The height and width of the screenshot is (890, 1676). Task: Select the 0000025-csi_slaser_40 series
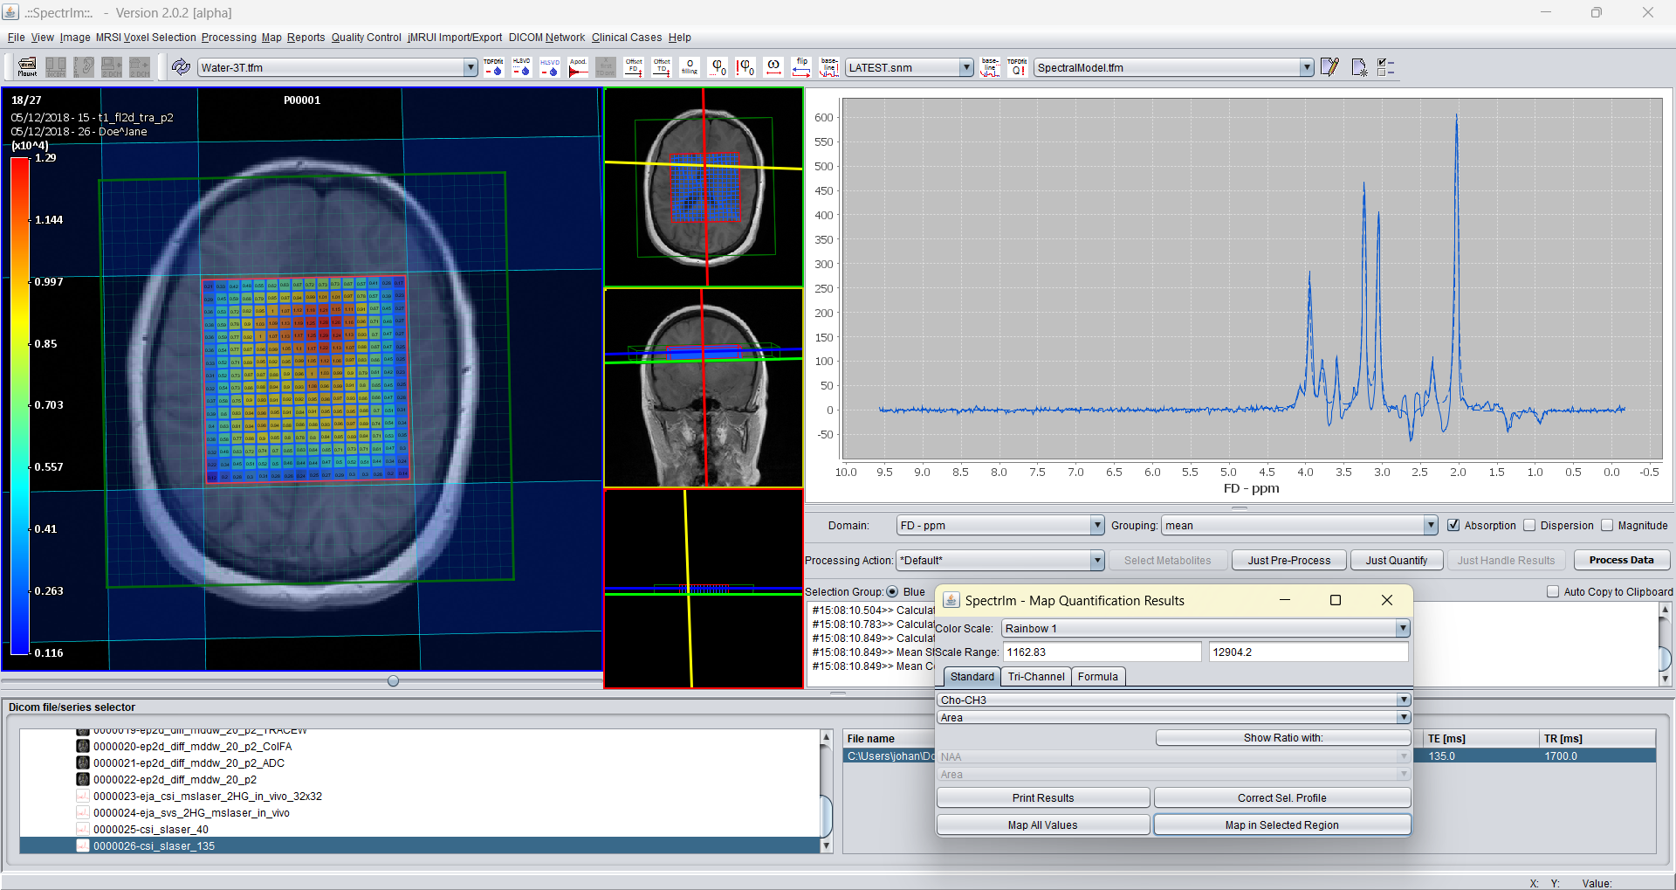pos(151,829)
